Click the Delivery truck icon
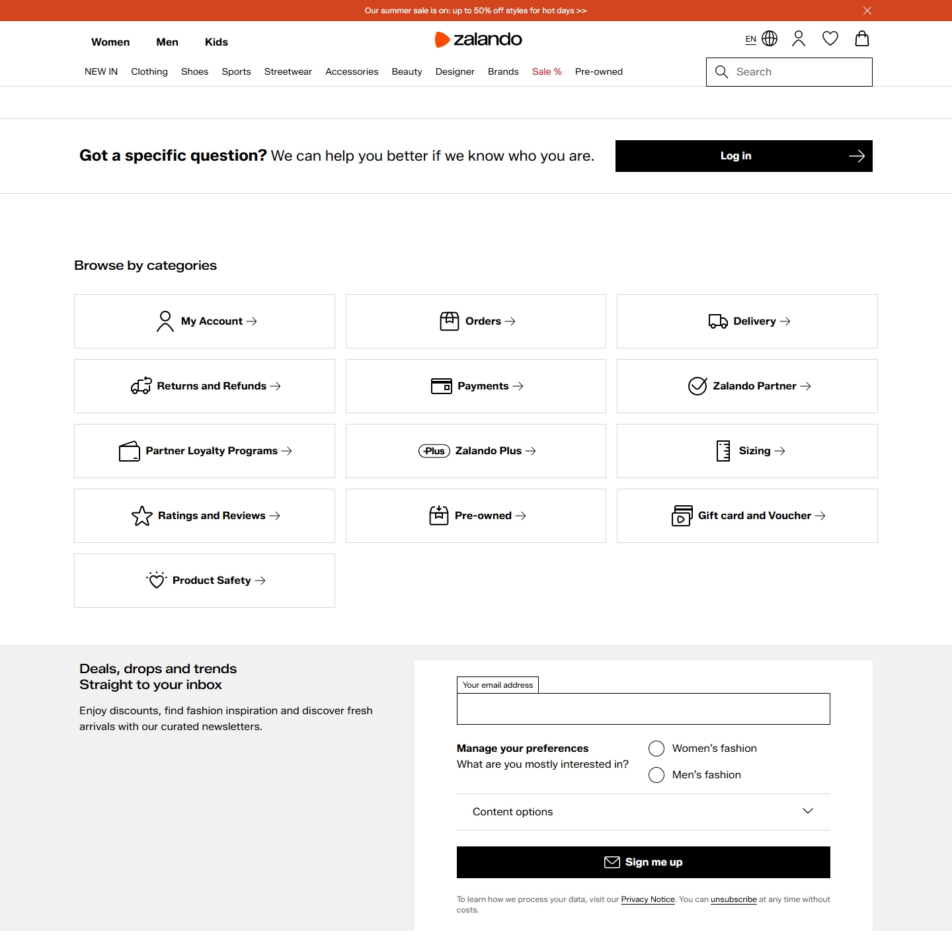Screen dimensions: 952x939 click(x=718, y=321)
